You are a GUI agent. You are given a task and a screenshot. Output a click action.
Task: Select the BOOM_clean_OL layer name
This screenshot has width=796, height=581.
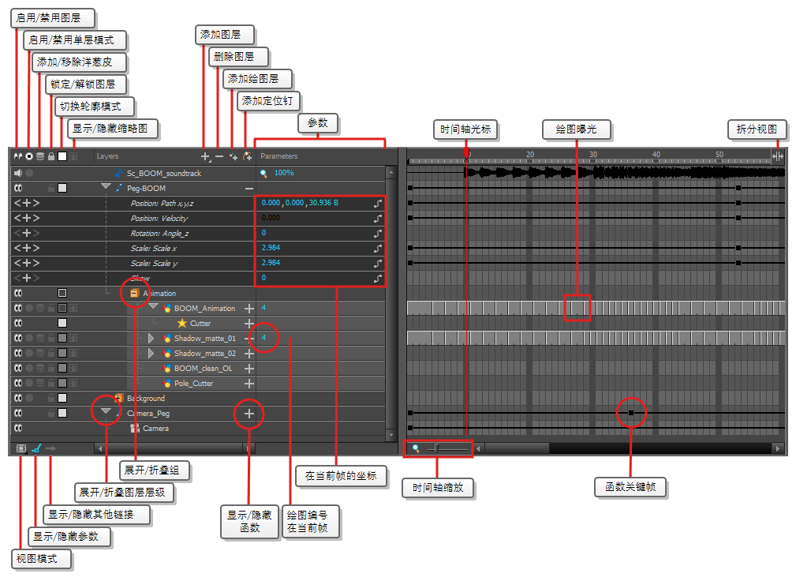203,368
